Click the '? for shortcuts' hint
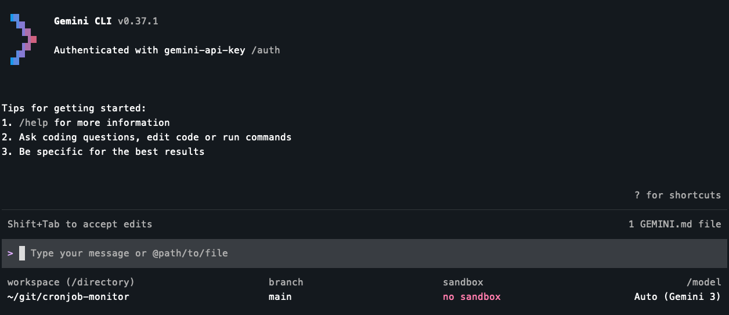729x315 pixels. click(677, 195)
